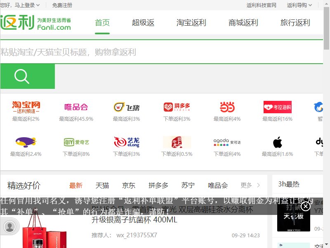
Task: Click the 09-29 14:23 timestamp
Action: [246, 235]
